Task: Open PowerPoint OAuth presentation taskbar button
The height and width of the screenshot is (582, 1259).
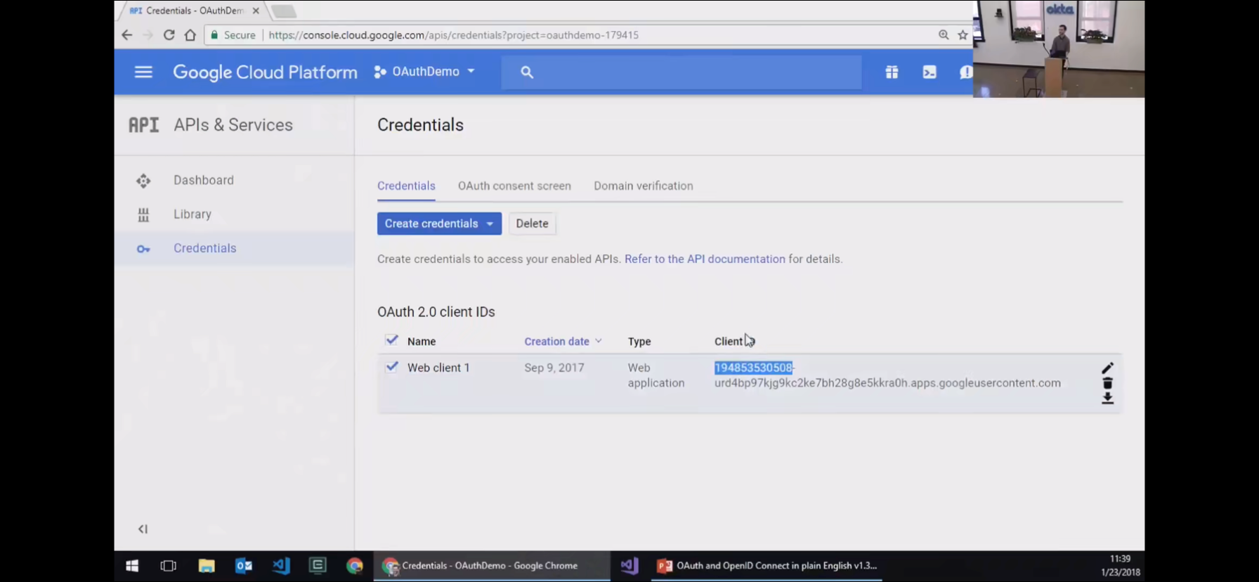Action: [767, 565]
